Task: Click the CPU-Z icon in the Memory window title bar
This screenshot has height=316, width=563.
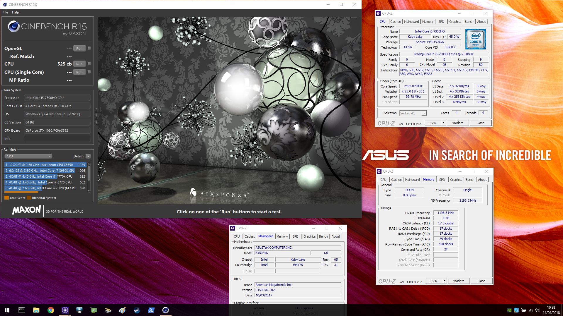Action: 379,171
